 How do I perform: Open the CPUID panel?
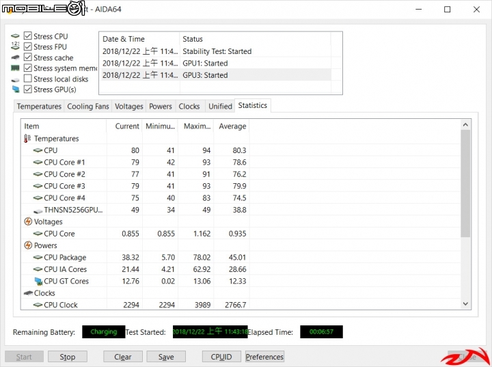[x=221, y=357]
